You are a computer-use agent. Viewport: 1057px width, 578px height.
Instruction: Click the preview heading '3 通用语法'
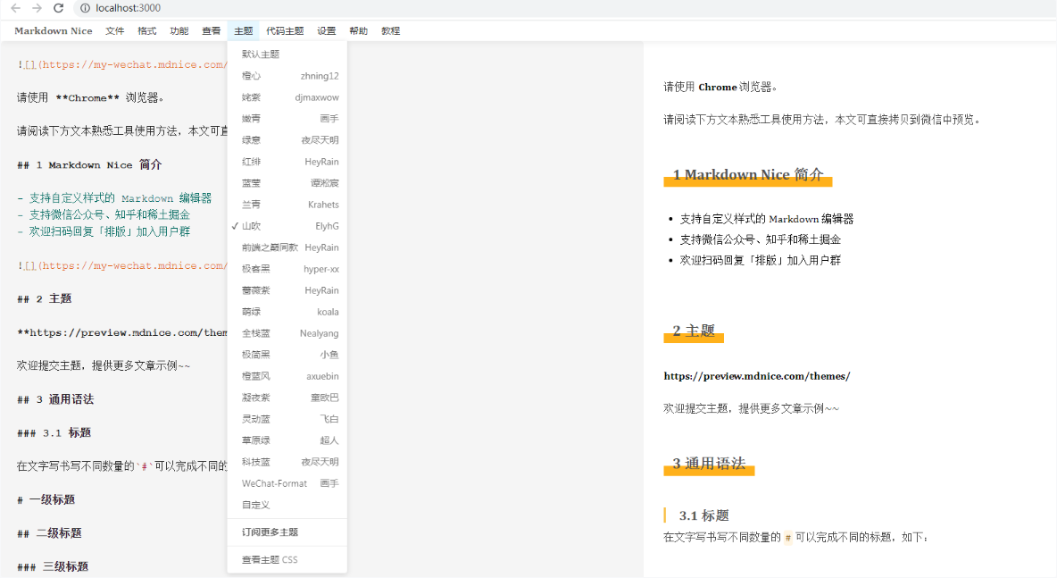(709, 464)
